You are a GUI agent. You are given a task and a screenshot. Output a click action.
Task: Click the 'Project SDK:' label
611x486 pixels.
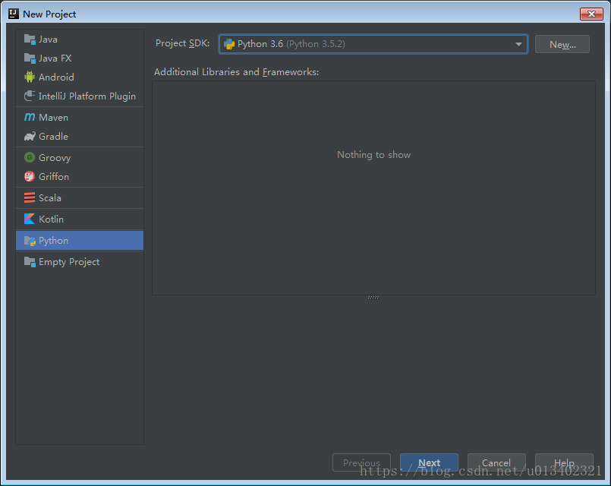(182, 43)
